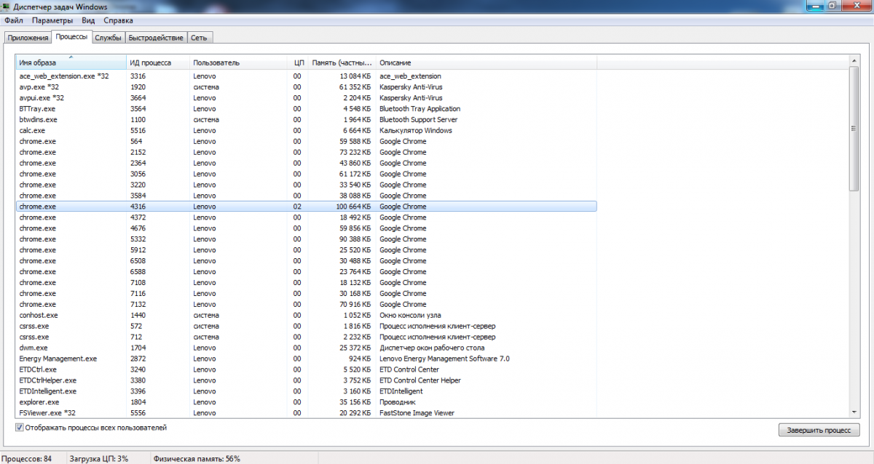Select the ETDCtrlHelper.exe process
The height and width of the screenshot is (464, 874).
pos(306,380)
